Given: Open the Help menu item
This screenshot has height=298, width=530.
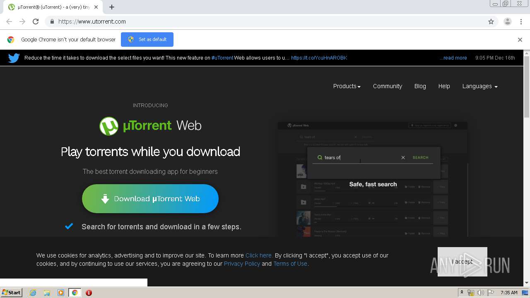Looking at the screenshot, I should pos(444,86).
